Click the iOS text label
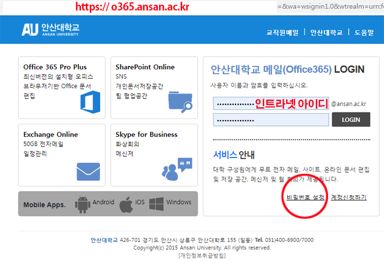This screenshot has width=384, height=263. 140,202
